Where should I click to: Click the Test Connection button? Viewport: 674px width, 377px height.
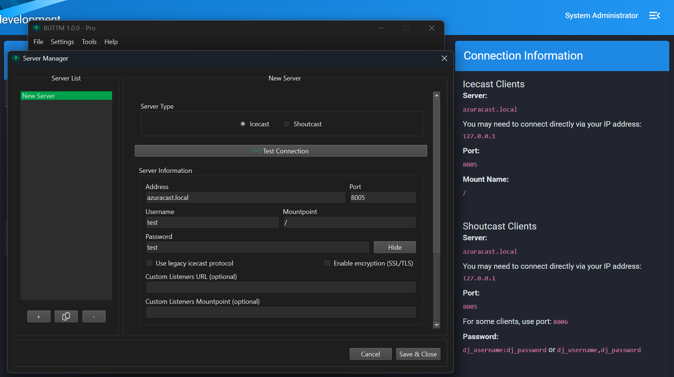pyautogui.click(x=281, y=151)
